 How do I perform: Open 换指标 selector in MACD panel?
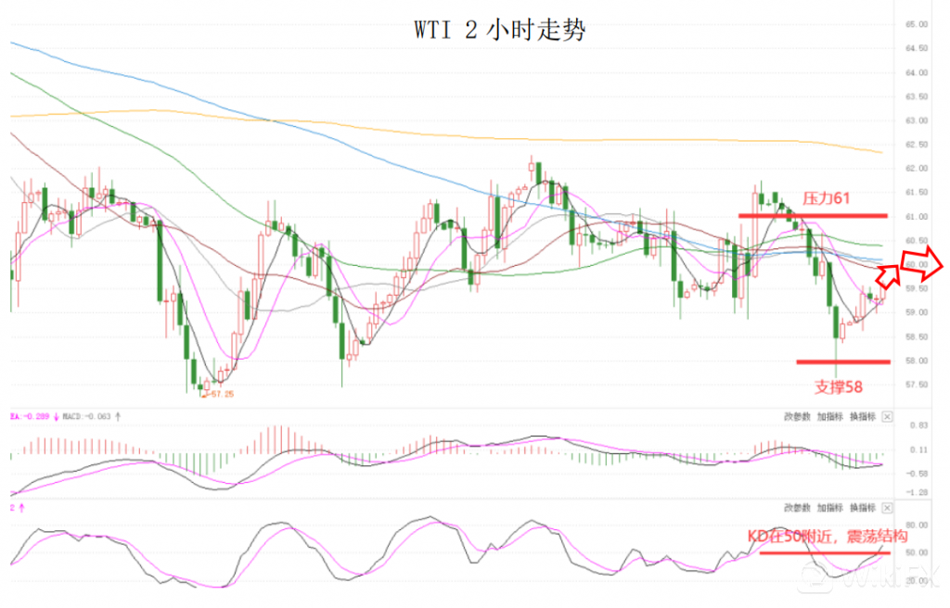(862, 417)
